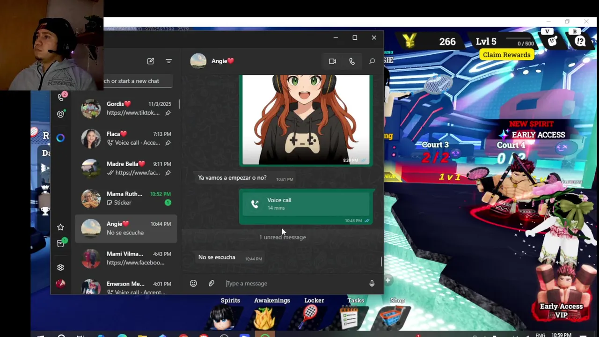599x337 pixels.
Task: Select the Angie chat in the list
Action: click(x=126, y=228)
